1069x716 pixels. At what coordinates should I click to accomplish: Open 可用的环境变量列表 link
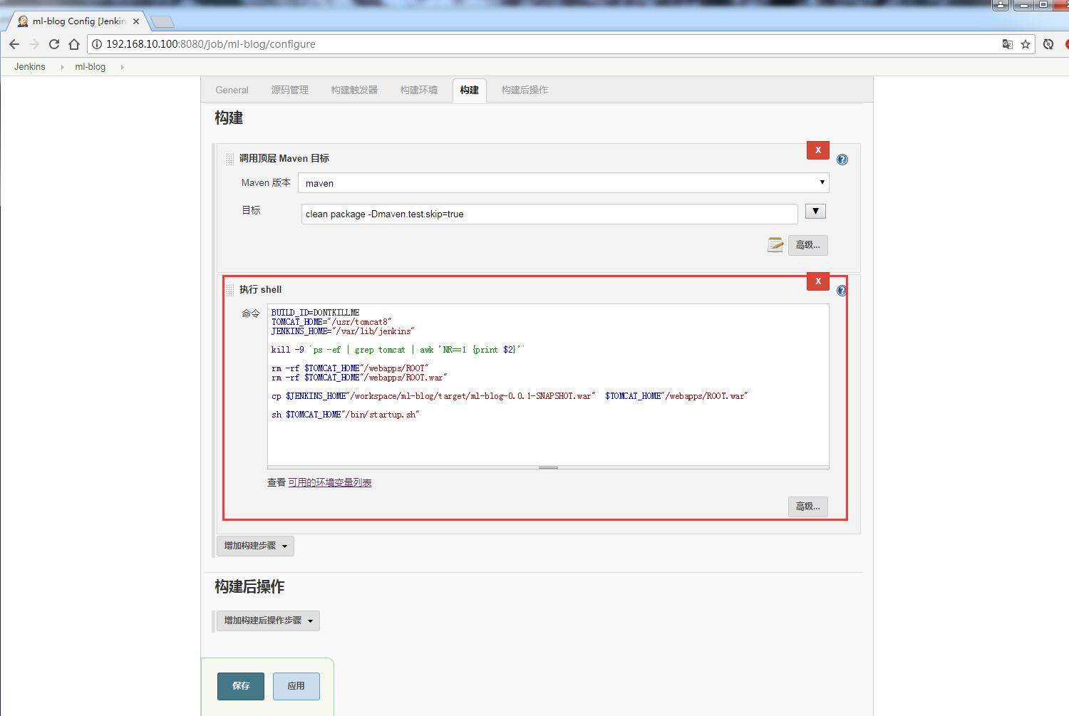tap(330, 482)
